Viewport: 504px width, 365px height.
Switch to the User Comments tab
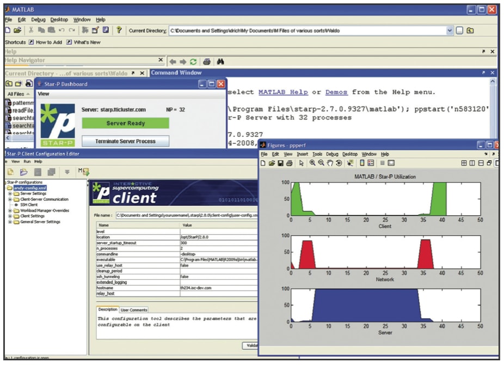(133, 310)
